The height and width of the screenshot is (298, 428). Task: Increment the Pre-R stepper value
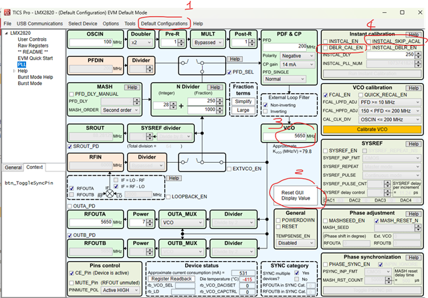[x=181, y=41]
